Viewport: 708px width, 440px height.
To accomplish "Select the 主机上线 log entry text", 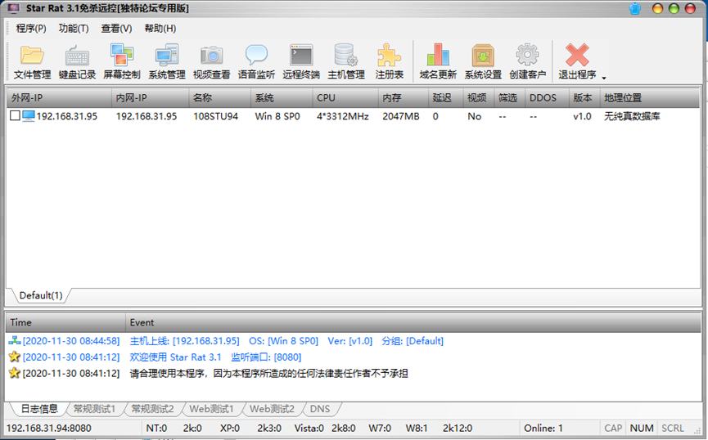I will [x=286, y=341].
